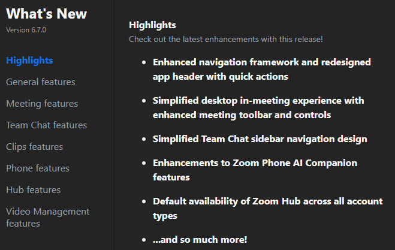Select Phone features in the sidebar

38,168
